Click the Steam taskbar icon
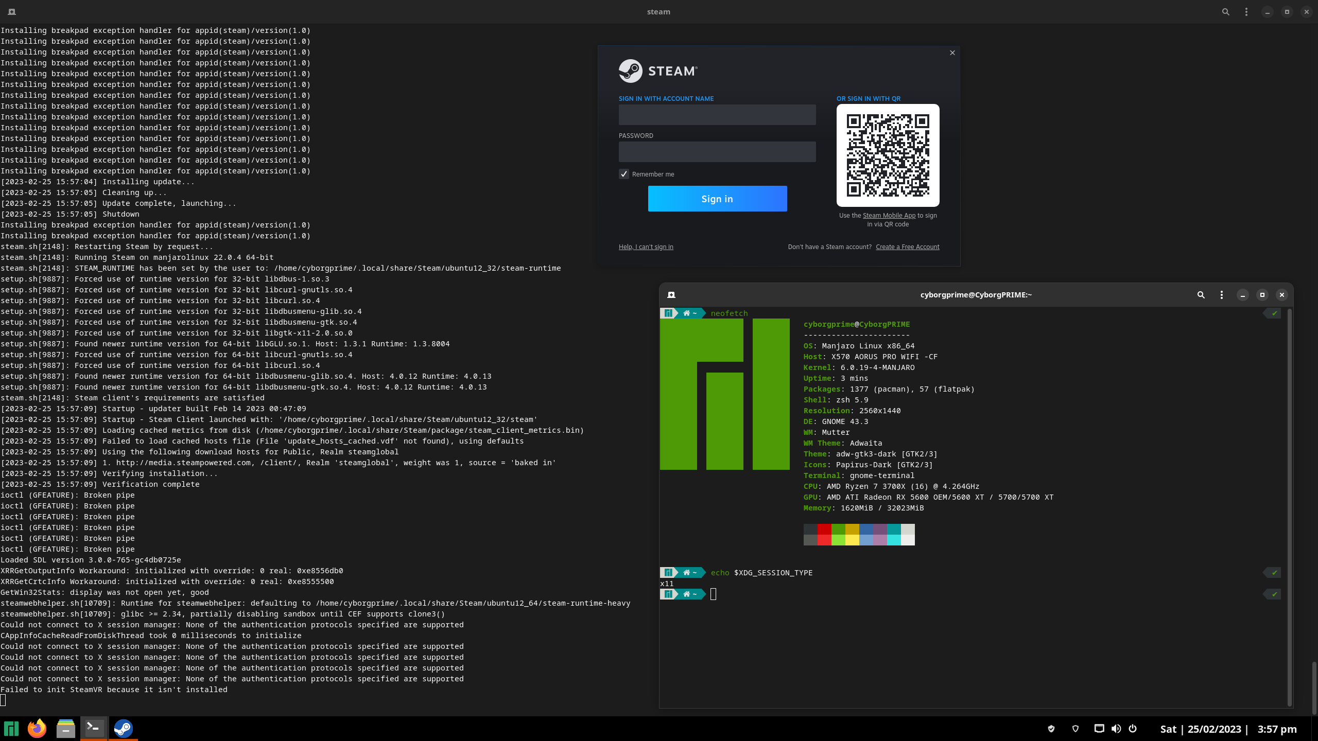Screen dimensions: 1318x741 point(123,728)
